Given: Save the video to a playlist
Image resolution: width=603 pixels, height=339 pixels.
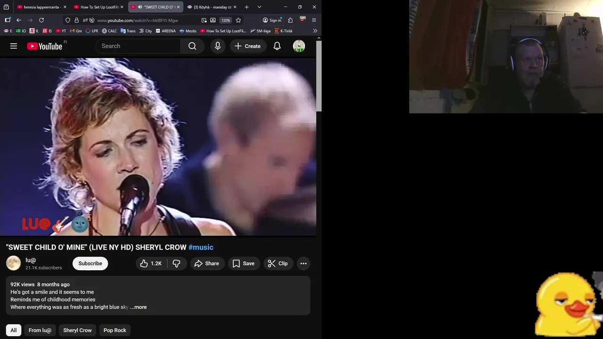Looking at the screenshot, I should (244, 264).
